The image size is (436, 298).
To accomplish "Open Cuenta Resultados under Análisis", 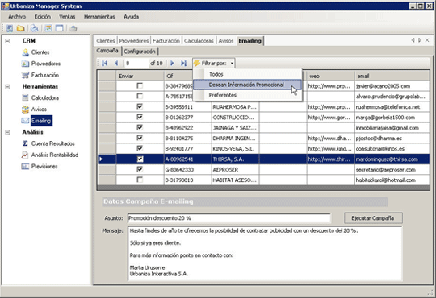I will (52, 143).
